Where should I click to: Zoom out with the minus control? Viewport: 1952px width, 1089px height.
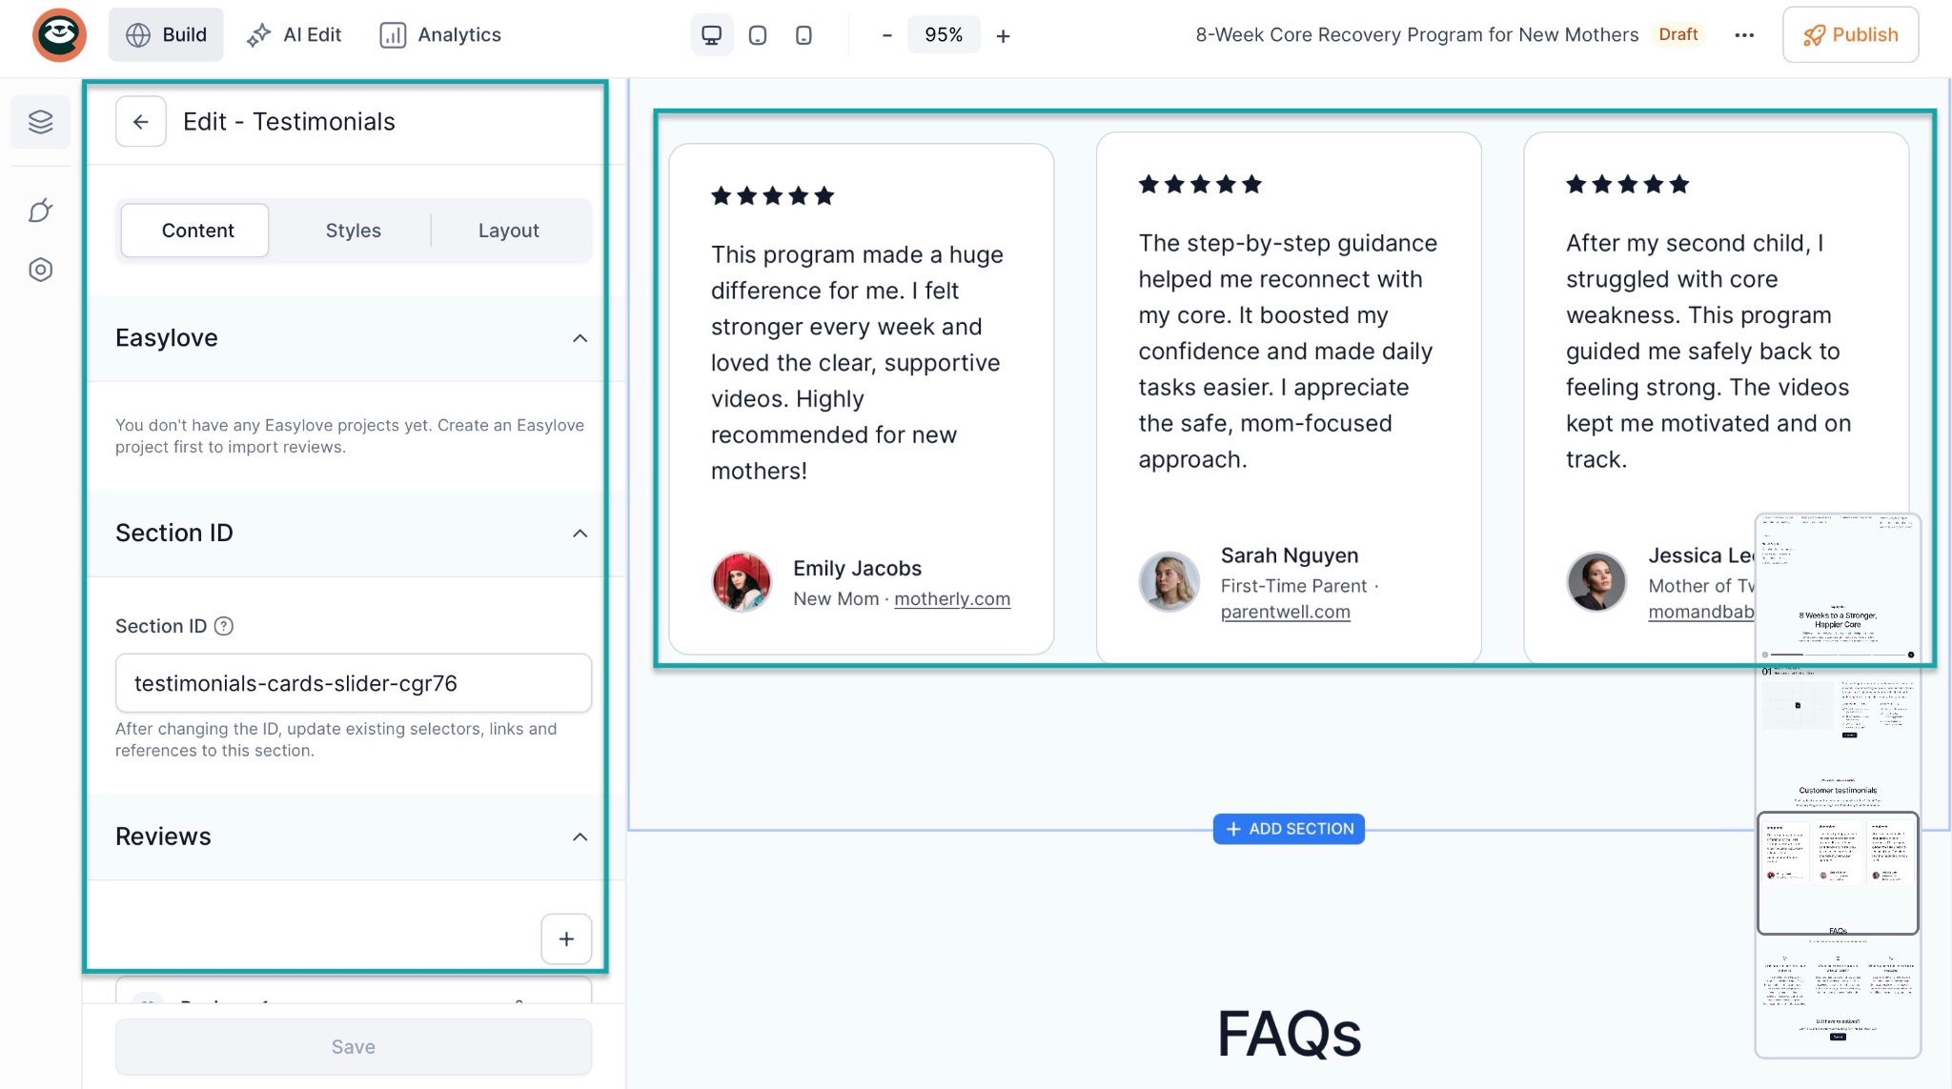click(886, 35)
